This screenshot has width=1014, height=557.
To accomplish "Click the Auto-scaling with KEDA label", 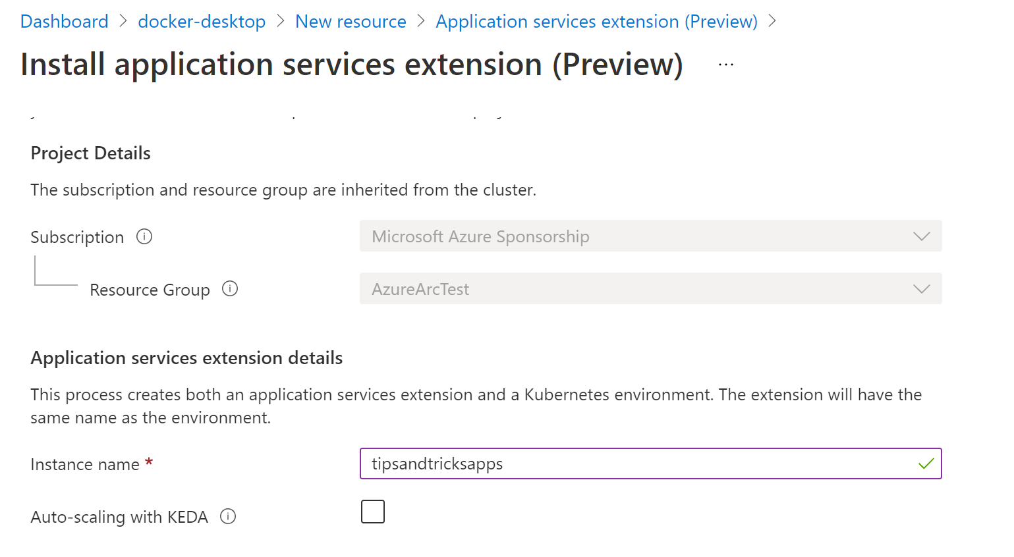I will click(119, 517).
